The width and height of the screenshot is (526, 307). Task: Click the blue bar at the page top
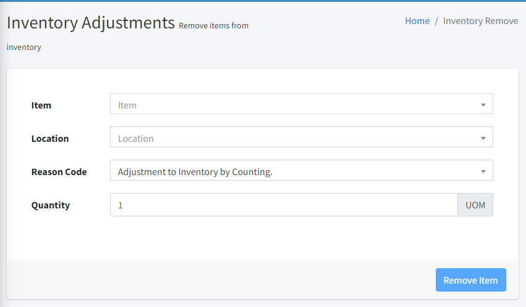(263, 1)
